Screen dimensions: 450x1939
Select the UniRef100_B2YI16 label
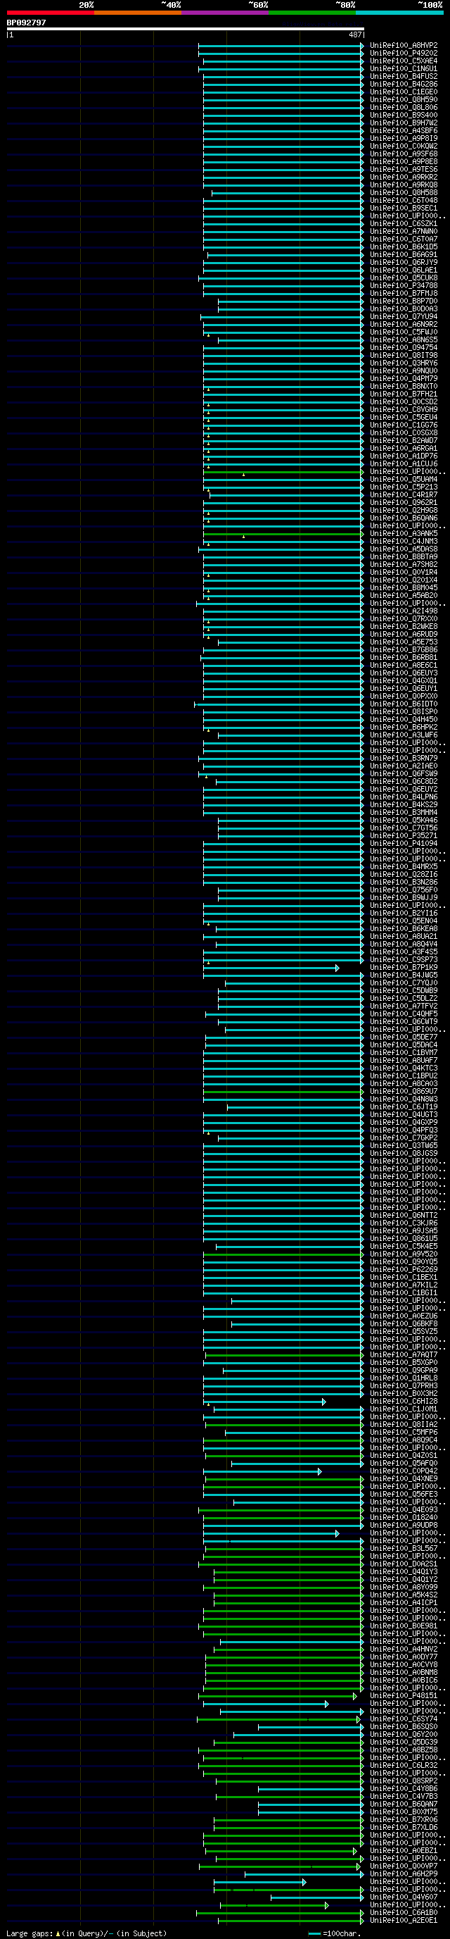click(x=404, y=914)
